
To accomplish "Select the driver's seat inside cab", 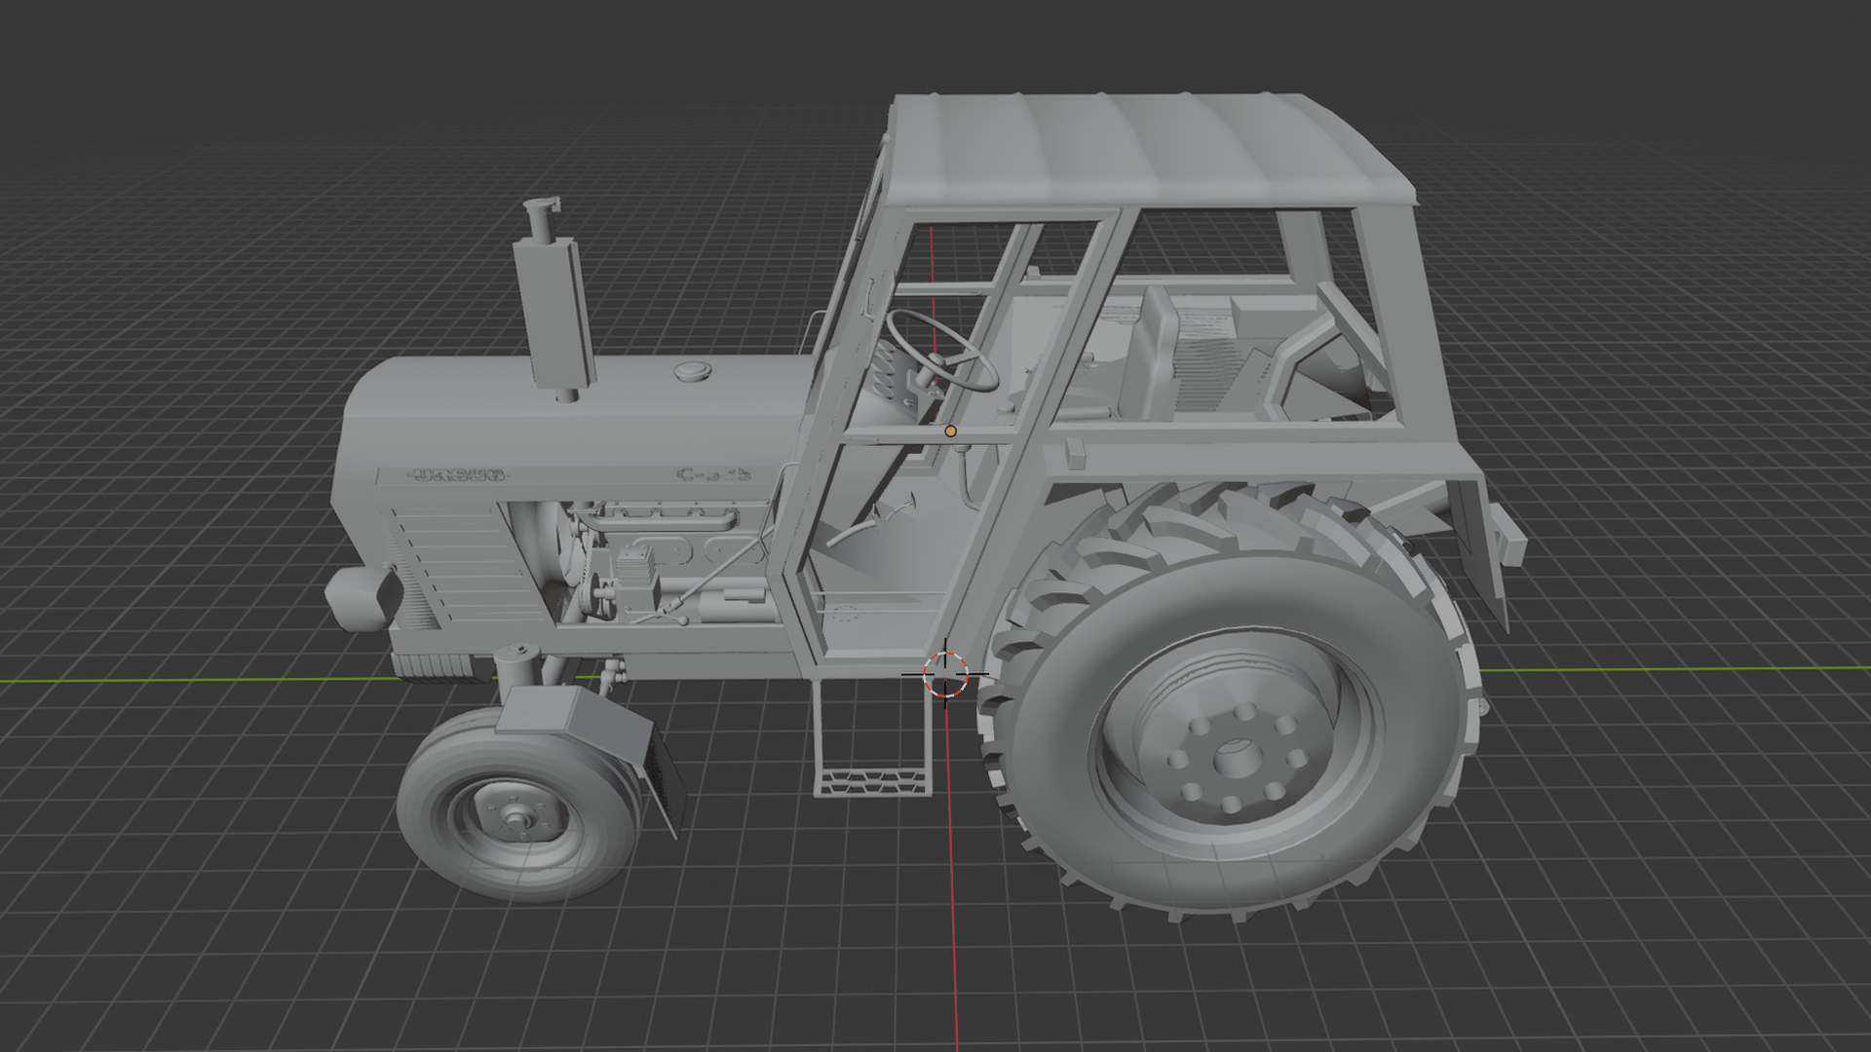I will click(1152, 354).
